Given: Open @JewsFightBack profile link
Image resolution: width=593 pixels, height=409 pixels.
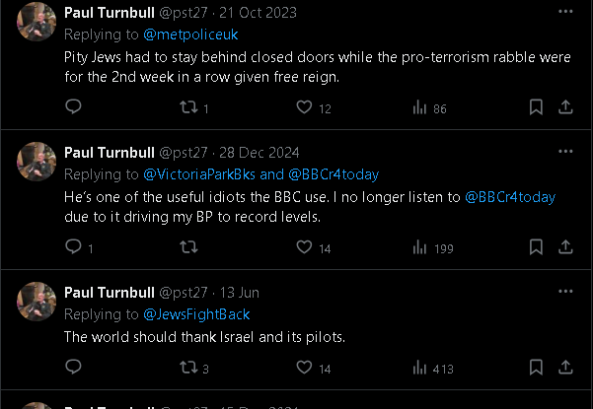Looking at the screenshot, I should click(x=196, y=314).
